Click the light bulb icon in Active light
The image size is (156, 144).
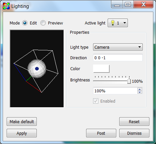[x=113, y=23]
